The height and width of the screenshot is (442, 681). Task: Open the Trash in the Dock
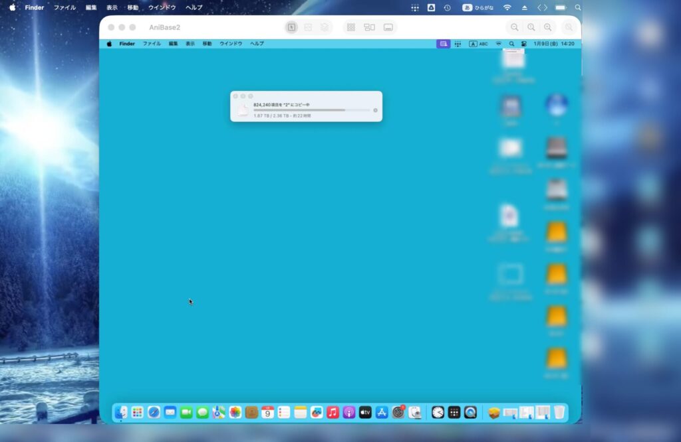pyautogui.click(x=559, y=412)
